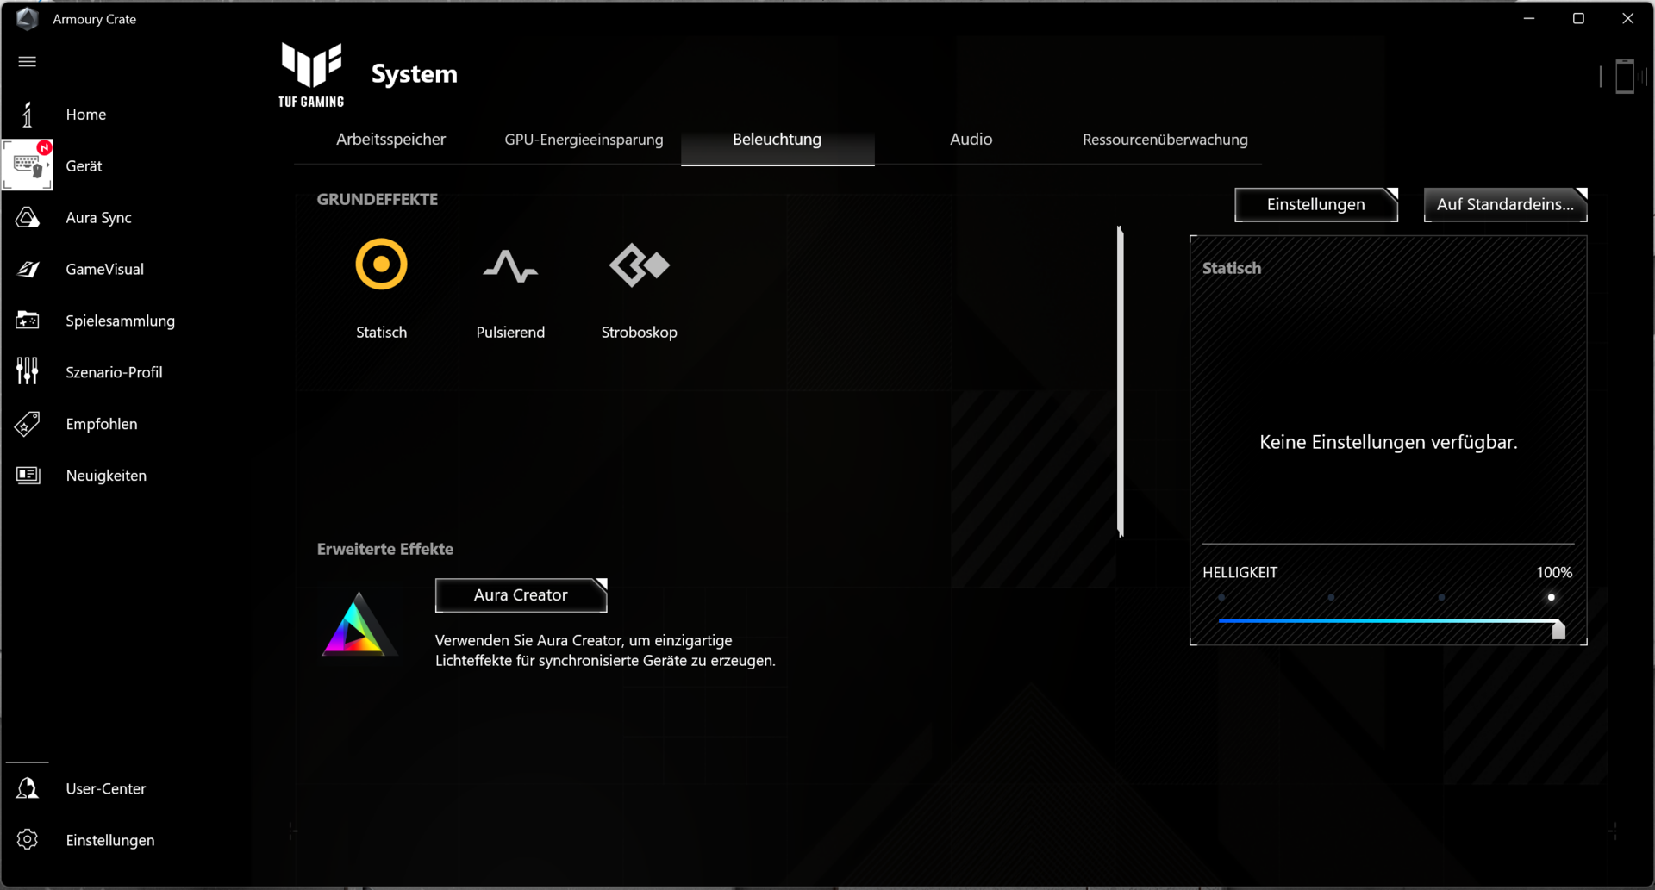The image size is (1655, 890).
Task: Switch to the Audio tab
Action: (x=971, y=140)
